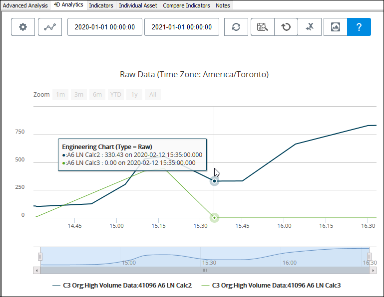384x297 pixels.
Task: Grab the right navigator range handle
Action: point(369,257)
